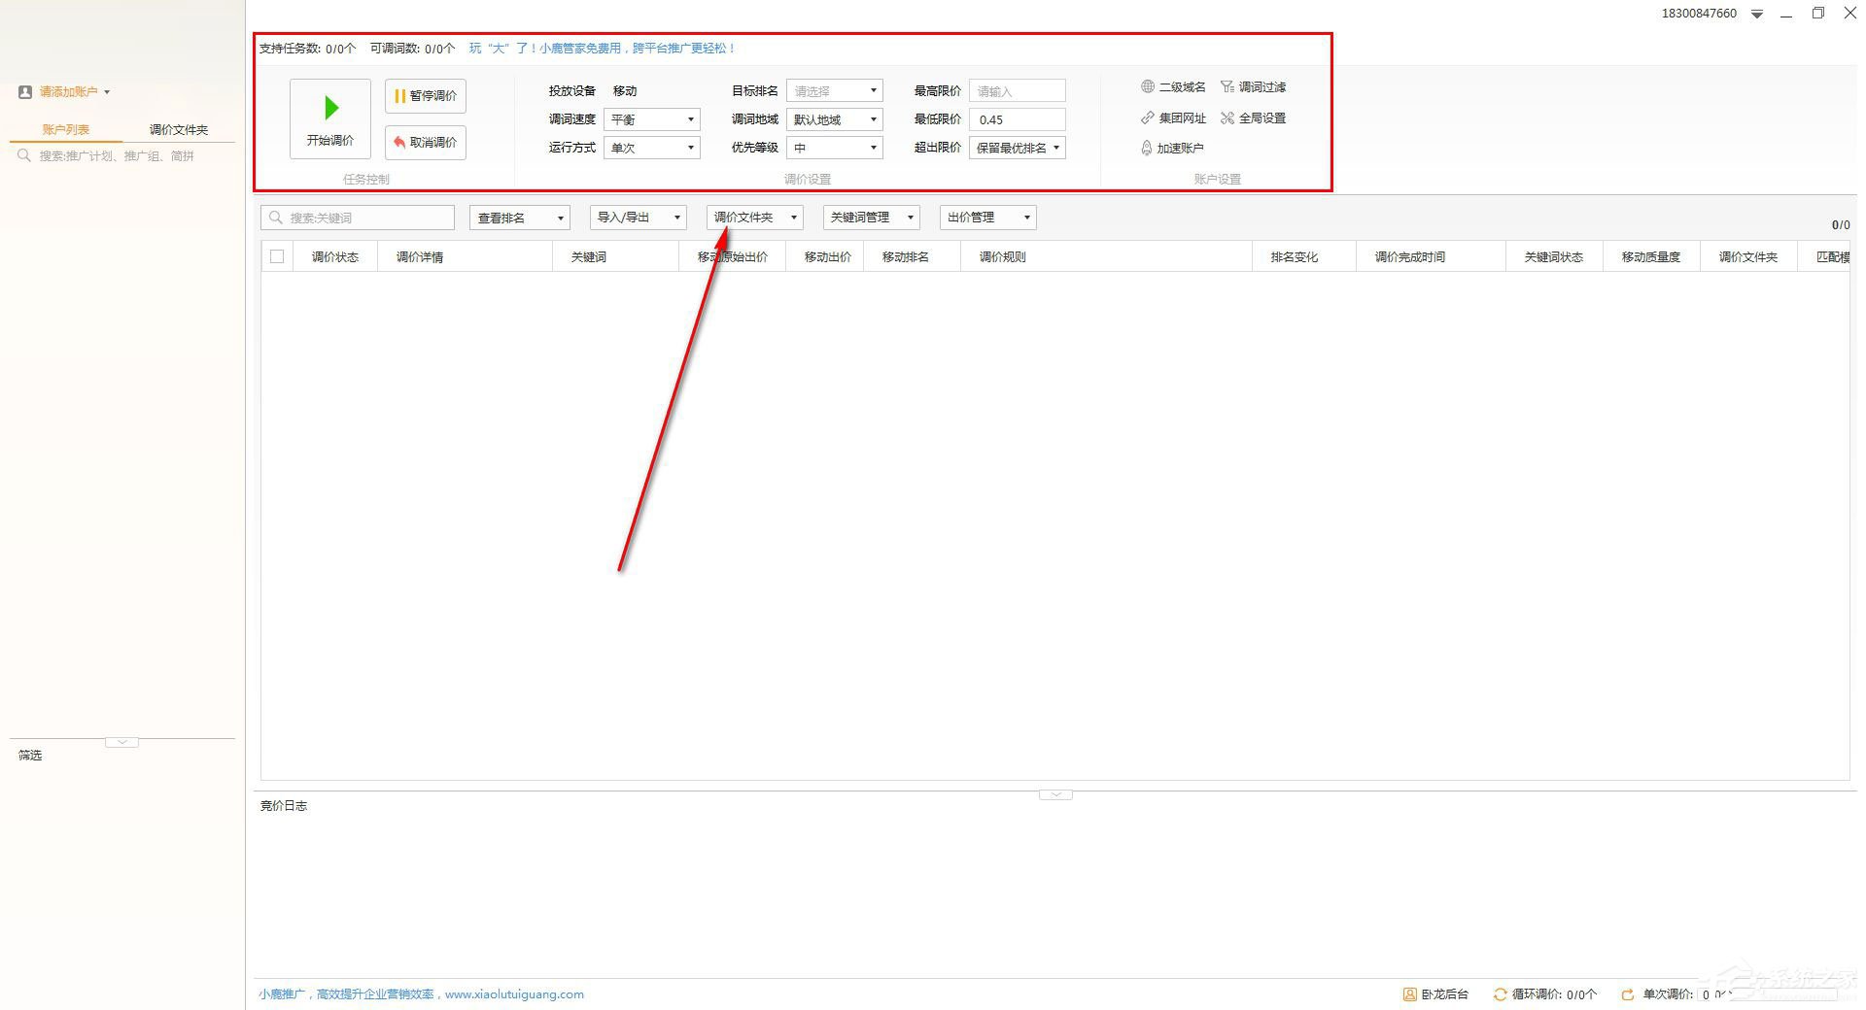Open 调词过滤 keyword filter
This screenshot has width=1866, height=1010.
pyautogui.click(x=1254, y=87)
